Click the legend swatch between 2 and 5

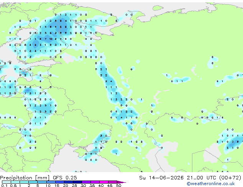[x=33, y=182]
